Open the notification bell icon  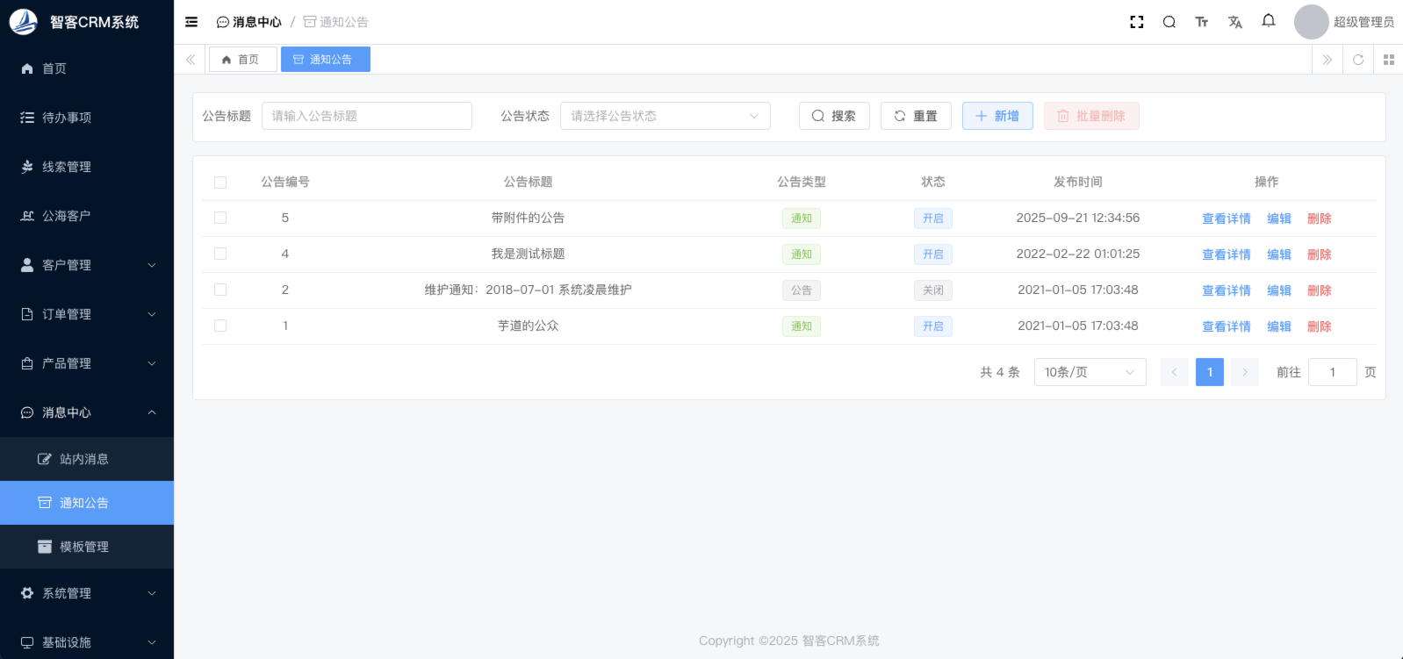1269,21
